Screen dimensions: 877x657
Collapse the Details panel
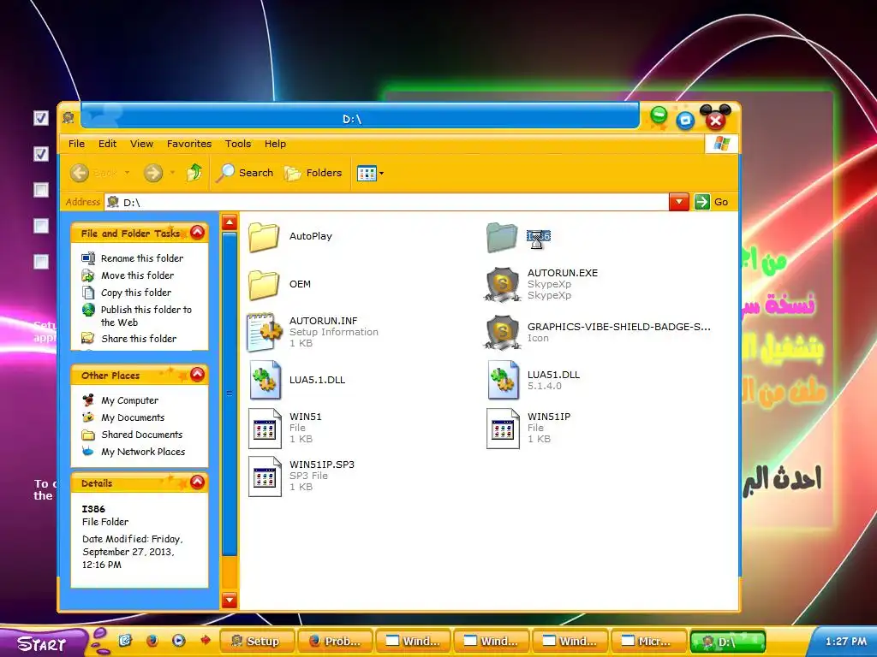click(x=198, y=482)
